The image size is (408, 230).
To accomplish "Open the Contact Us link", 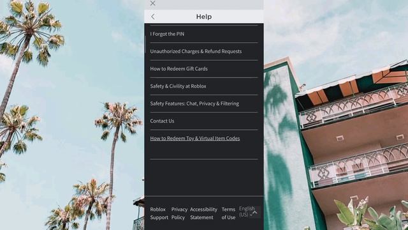I will click(162, 121).
